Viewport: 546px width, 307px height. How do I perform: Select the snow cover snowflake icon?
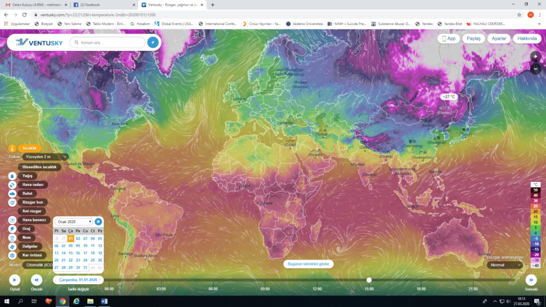(x=12, y=255)
